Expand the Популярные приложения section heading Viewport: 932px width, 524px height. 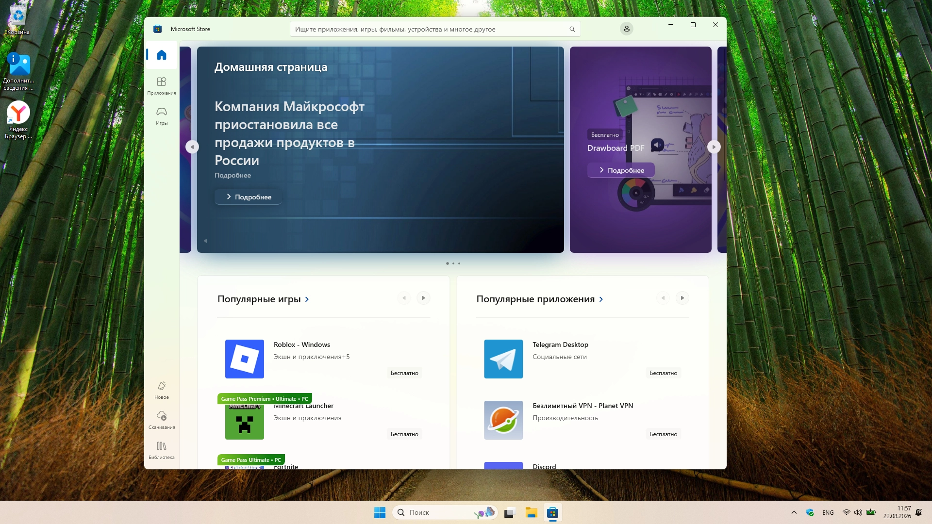click(540, 299)
